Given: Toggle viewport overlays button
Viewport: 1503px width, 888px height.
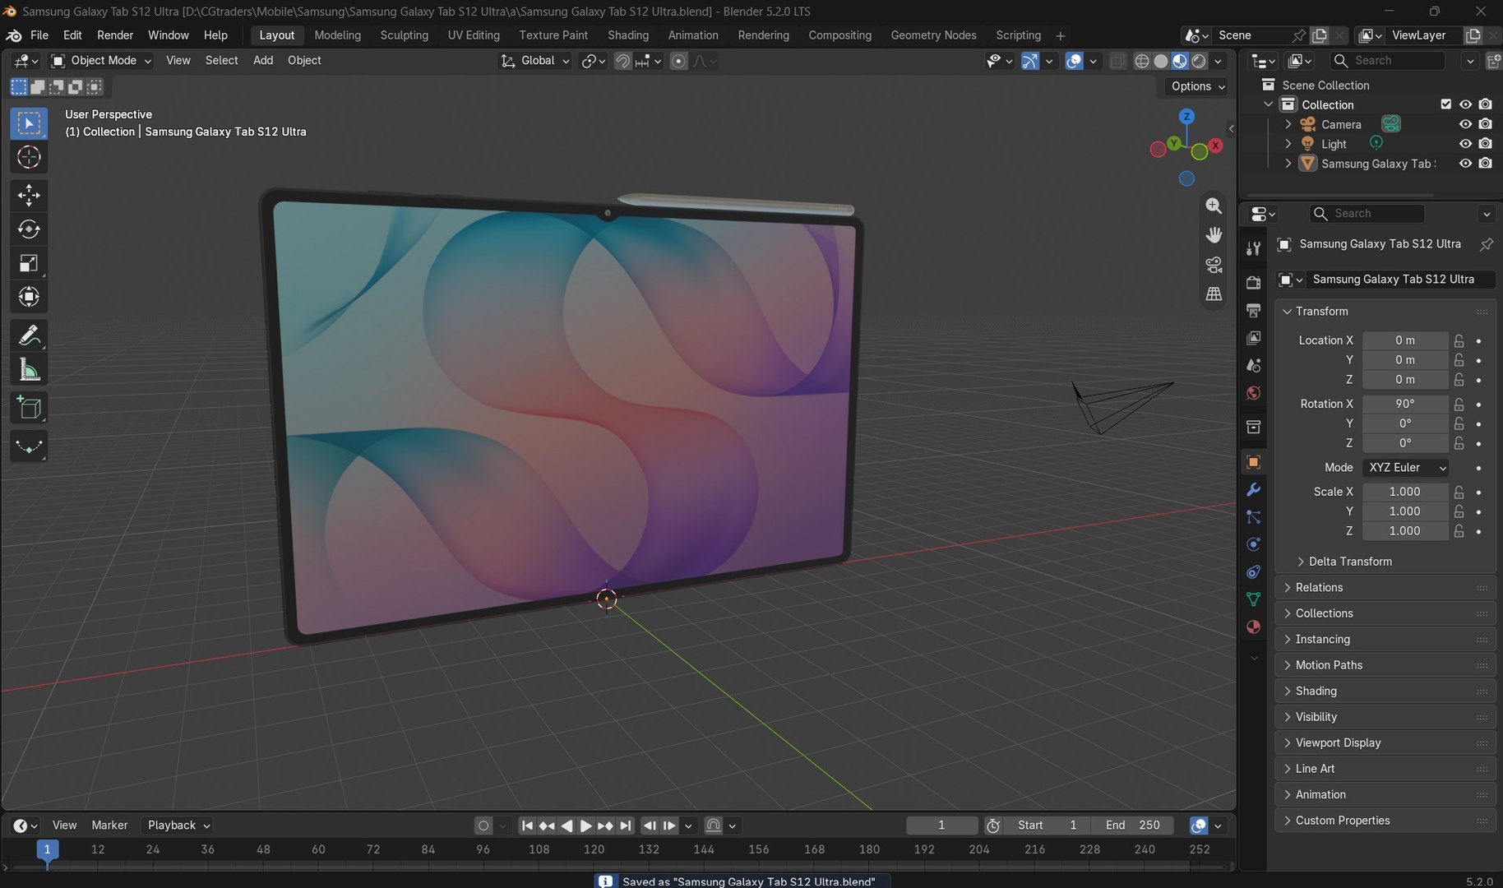Looking at the screenshot, I should (1074, 61).
